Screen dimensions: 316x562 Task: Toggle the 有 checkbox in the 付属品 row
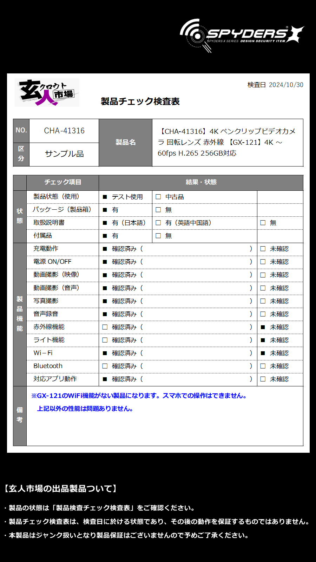coord(105,236)
